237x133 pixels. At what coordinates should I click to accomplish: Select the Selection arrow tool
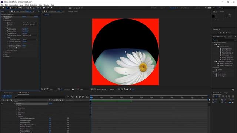[7, 8]
